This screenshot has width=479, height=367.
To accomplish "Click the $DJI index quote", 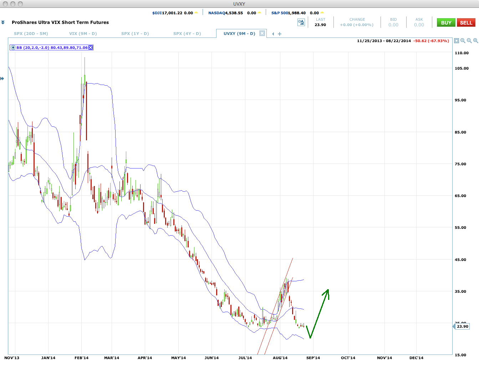I will click(173, 13).
